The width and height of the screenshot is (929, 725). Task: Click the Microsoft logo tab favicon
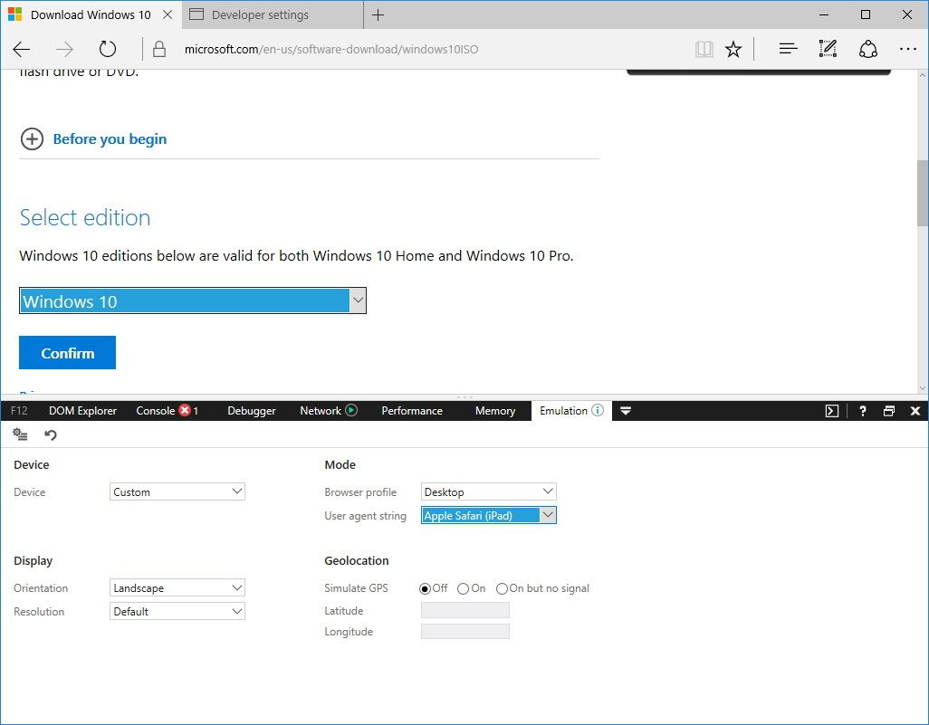(14, 14)
